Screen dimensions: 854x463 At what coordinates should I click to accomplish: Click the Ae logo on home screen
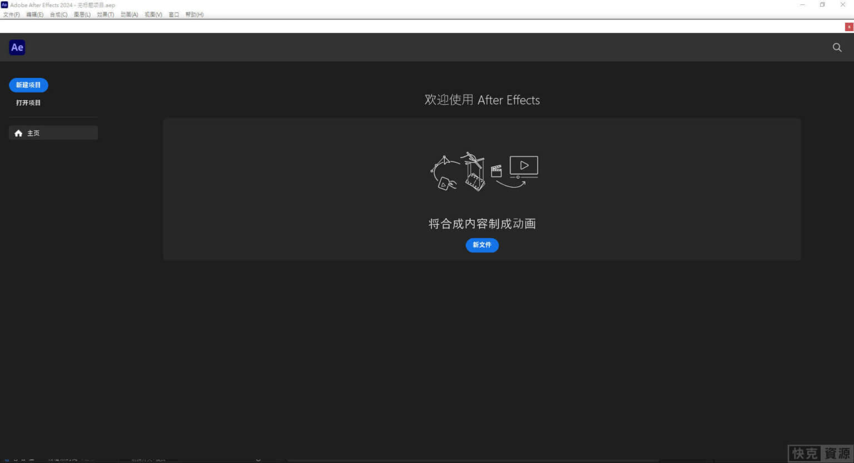17,47
